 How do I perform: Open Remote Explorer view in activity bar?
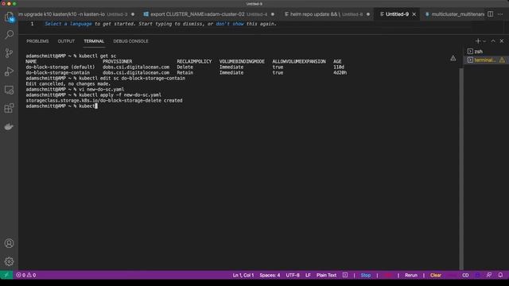9,90
